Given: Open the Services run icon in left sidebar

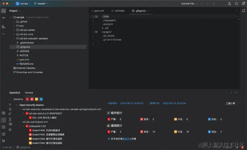Looking at the screenshot, I should [3, 113].
